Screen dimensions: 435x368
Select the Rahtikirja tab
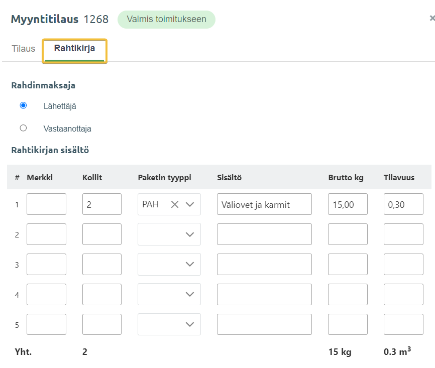(74, 49)
